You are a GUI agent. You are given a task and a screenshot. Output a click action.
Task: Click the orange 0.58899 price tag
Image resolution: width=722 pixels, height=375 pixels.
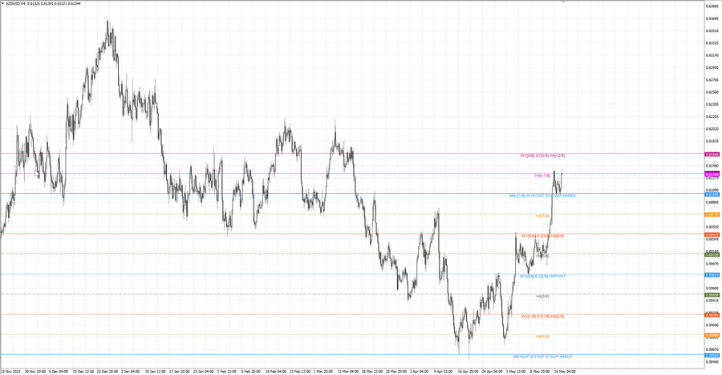[x=712, y=336]
